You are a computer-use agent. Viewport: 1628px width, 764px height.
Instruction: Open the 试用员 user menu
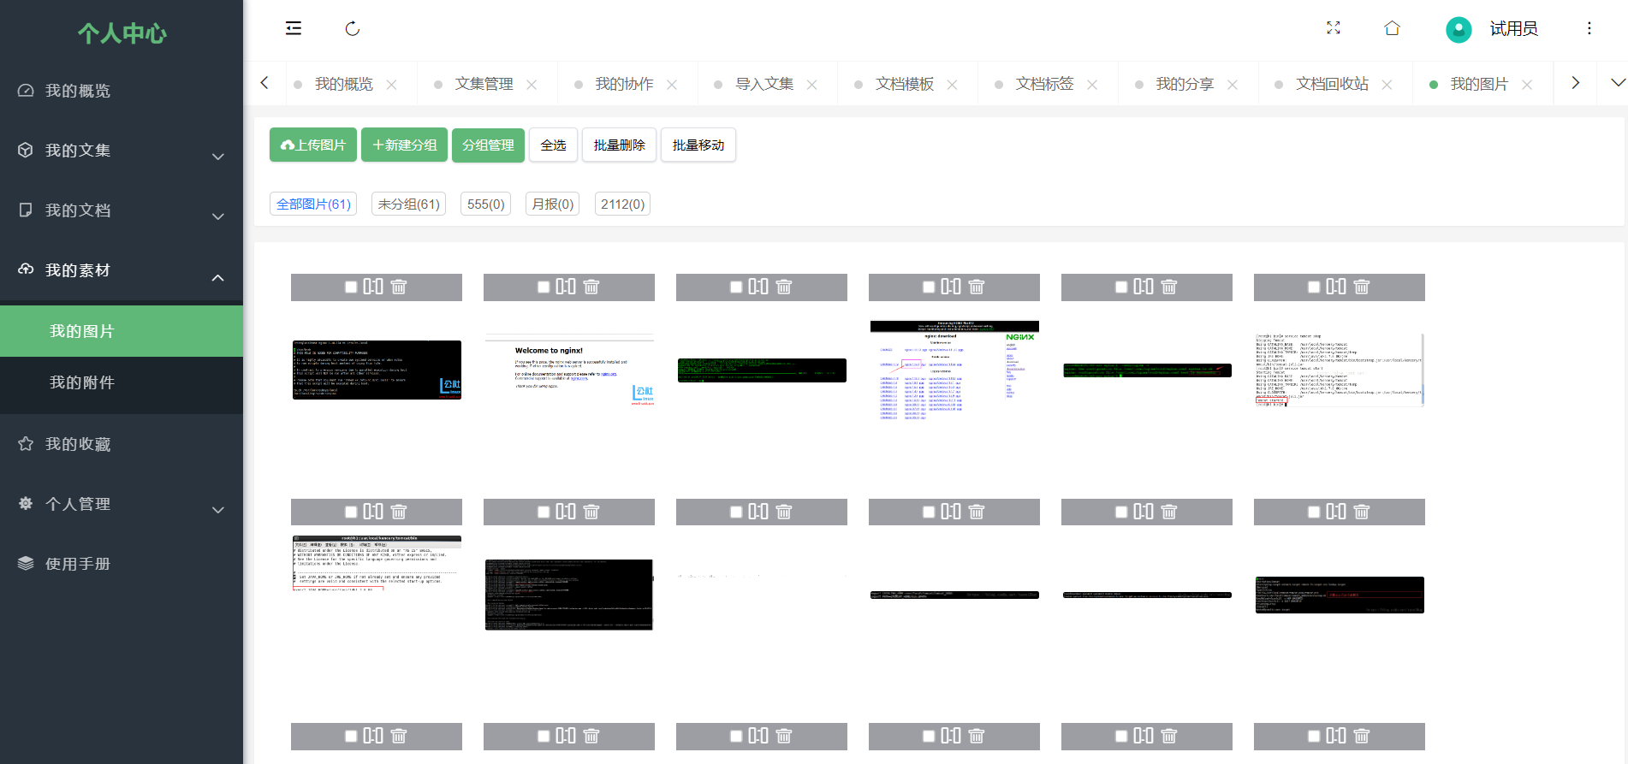[x=1513, y=29]
